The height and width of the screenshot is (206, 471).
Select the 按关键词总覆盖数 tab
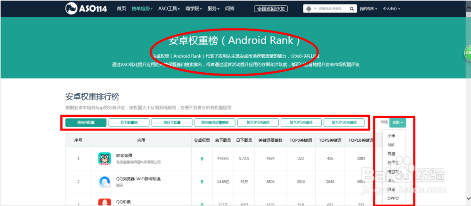(x=215, y=122)
